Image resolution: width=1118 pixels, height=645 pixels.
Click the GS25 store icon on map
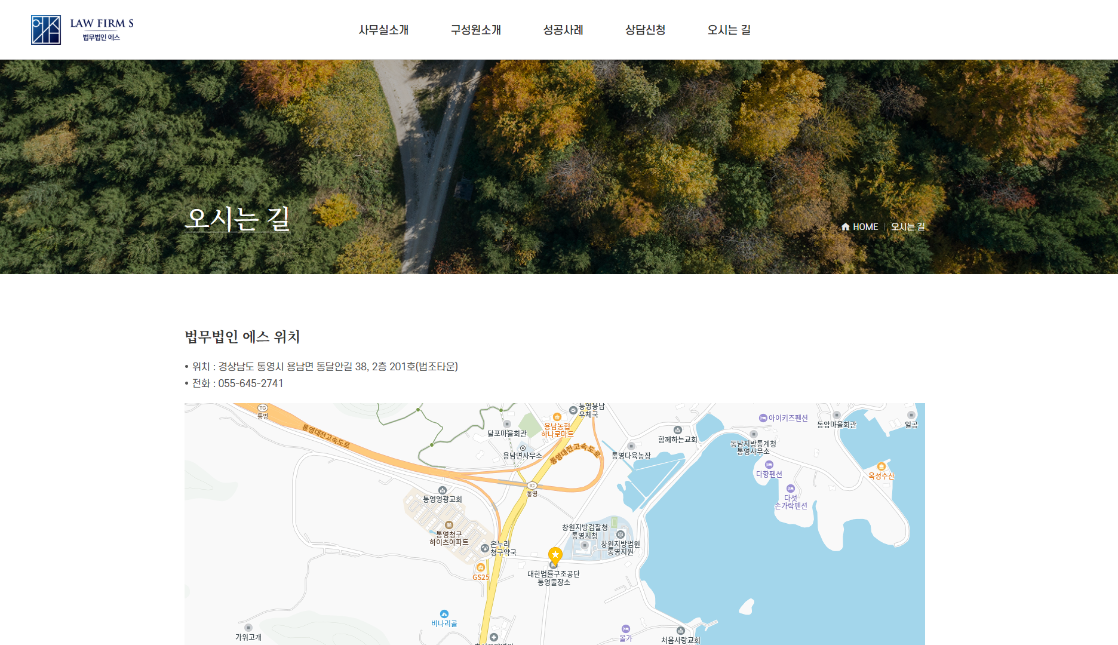click(481, 567)
